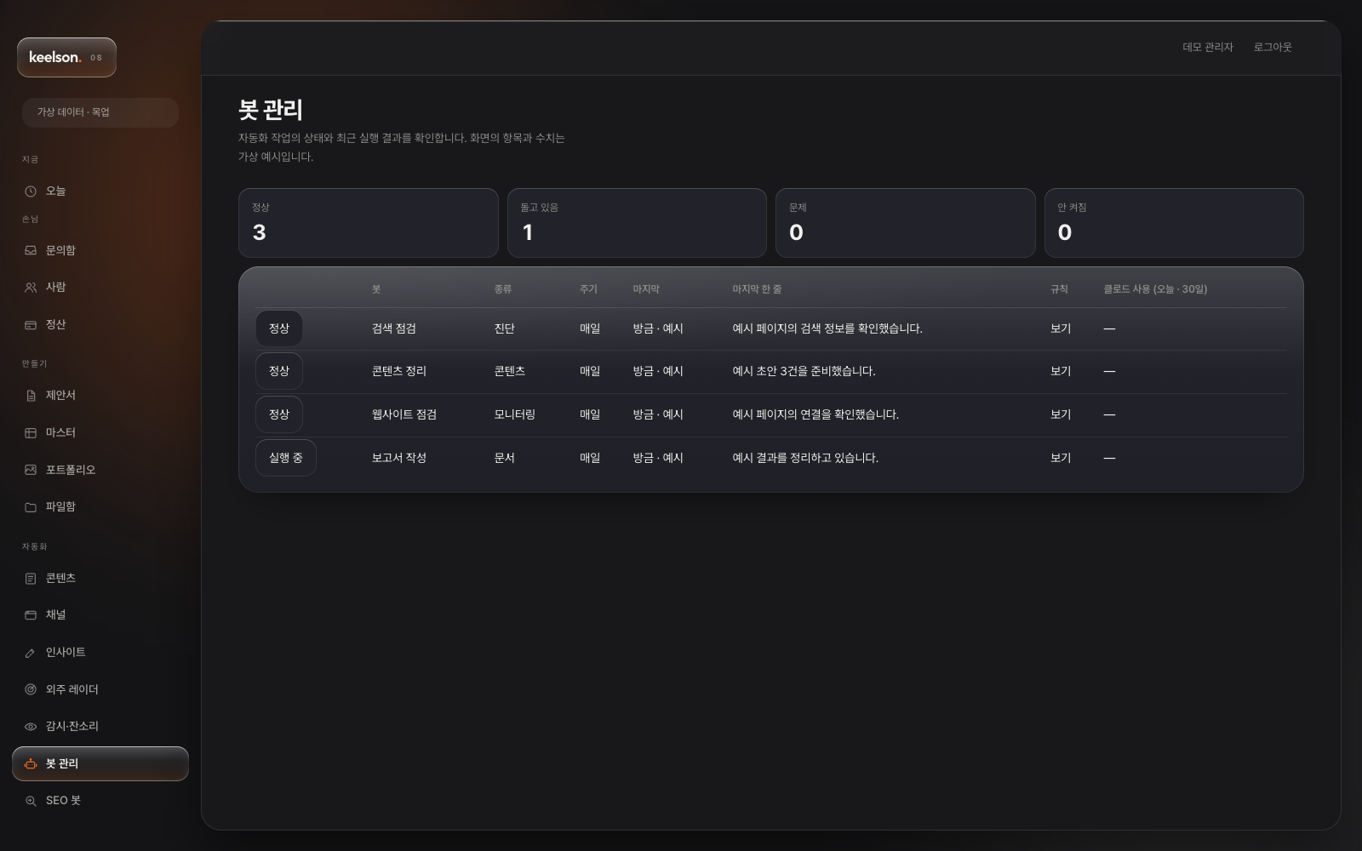Select the SEO 봇 search icon
The image size is (1362, 851).
(31, 801)
